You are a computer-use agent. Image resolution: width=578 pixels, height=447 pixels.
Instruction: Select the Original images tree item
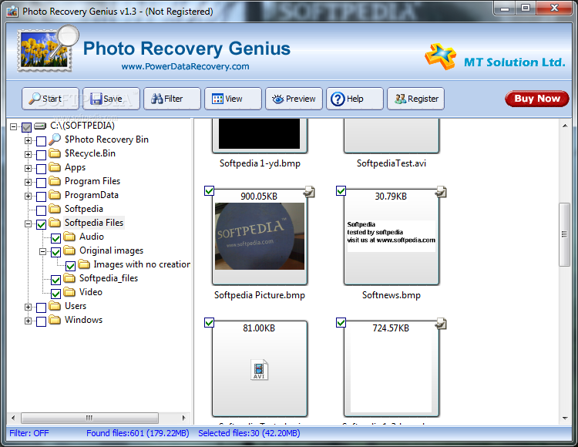[111, 250]
